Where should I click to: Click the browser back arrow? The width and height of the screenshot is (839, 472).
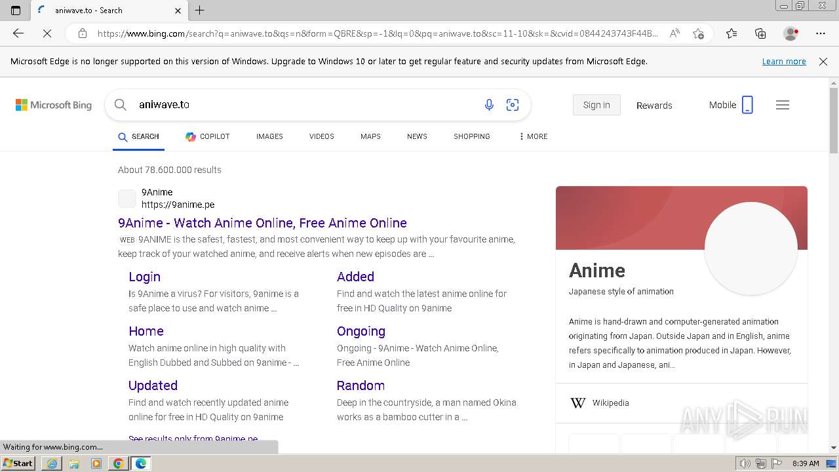[18, 33]
